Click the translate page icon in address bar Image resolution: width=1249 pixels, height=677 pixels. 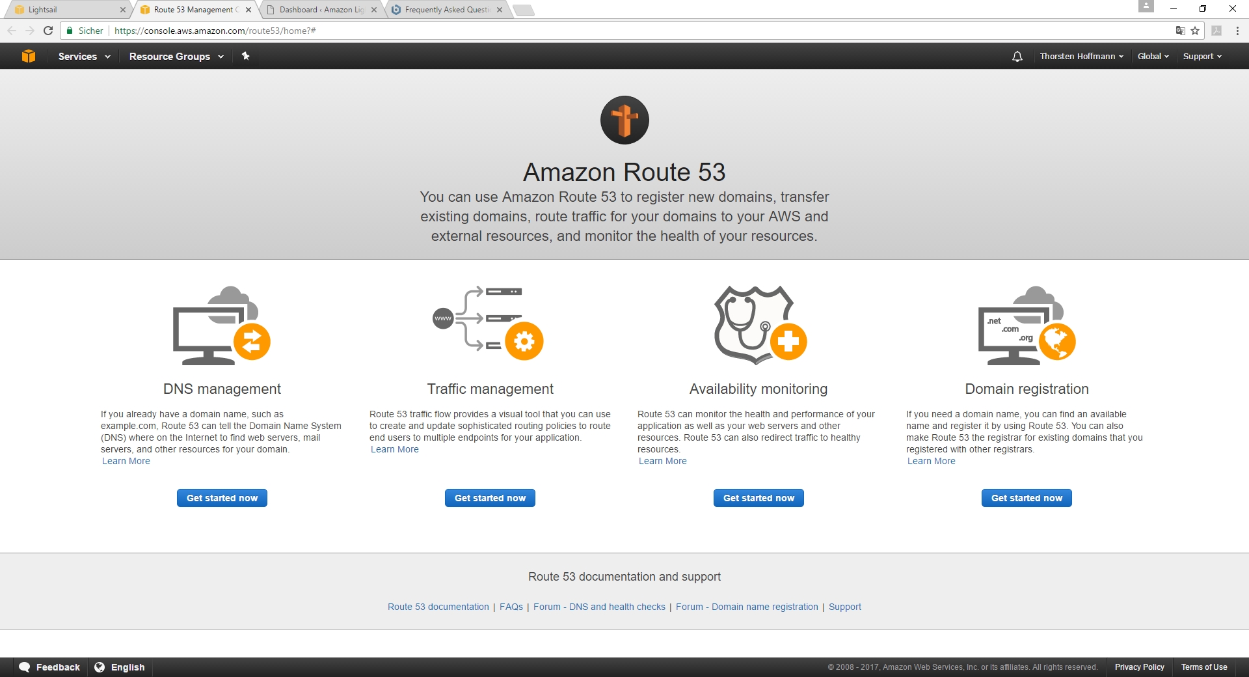(x=1180, y=31)
